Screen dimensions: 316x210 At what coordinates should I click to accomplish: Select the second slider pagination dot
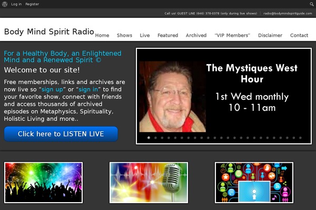pyautogui.click(x=155, y=138)
